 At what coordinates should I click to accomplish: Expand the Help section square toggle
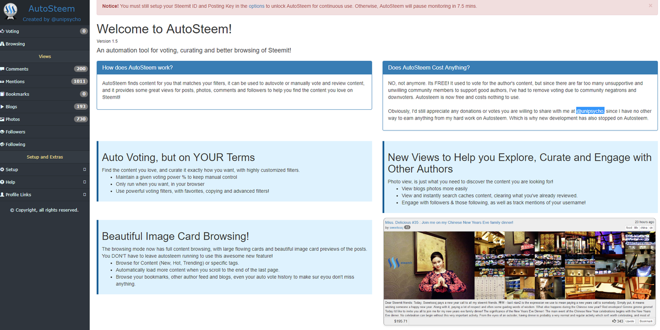tap(85, 181)
